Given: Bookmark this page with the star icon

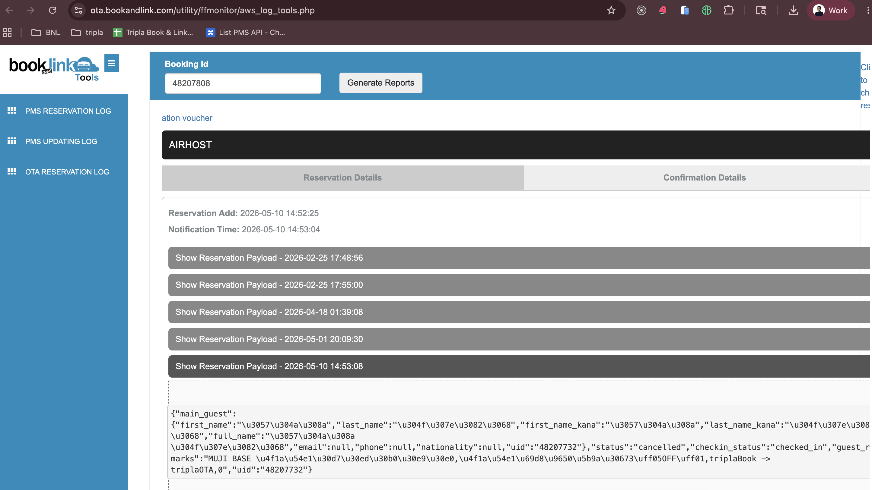Looking at the screenshot, I should click(611, 11).
